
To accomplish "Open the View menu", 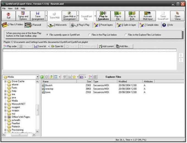I will [x=10, y=9].
